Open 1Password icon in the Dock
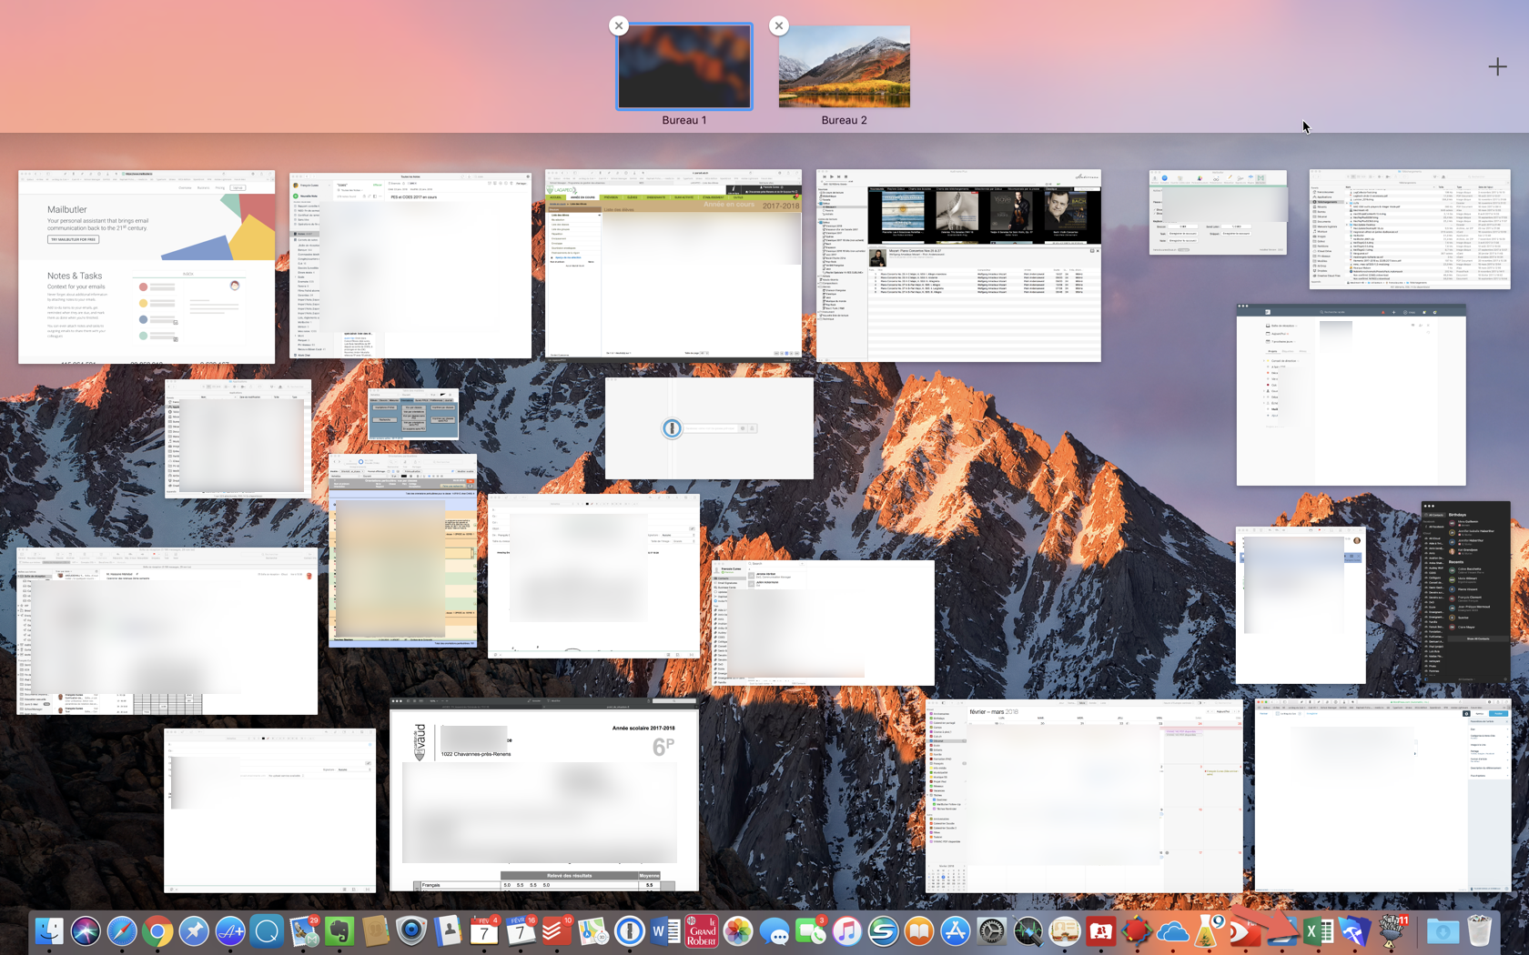 [629, 931]
